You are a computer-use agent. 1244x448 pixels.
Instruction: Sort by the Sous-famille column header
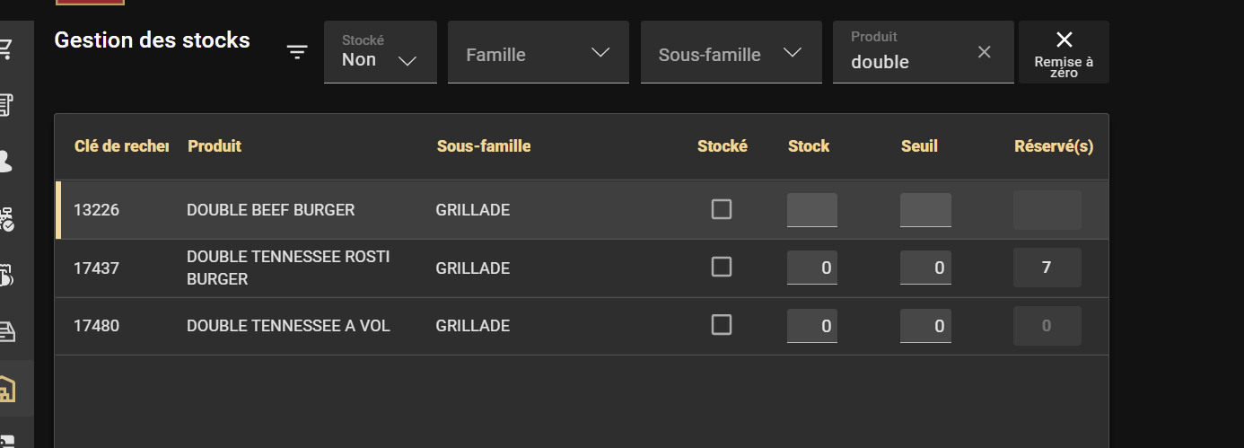coord(484,146)
